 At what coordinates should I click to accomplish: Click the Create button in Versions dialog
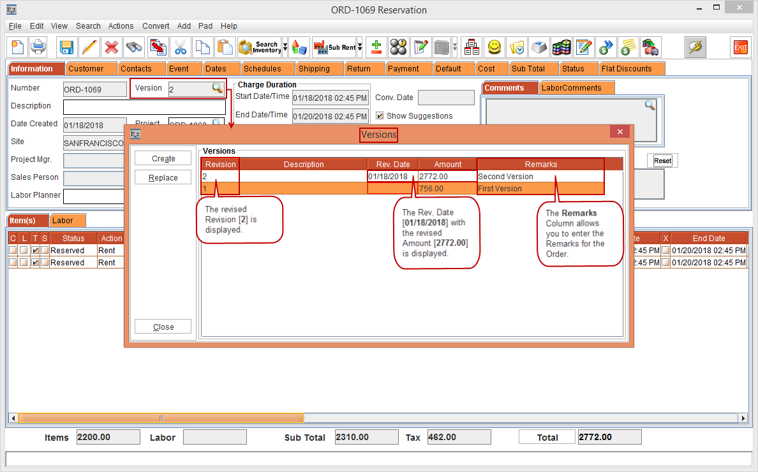[163, 159]
